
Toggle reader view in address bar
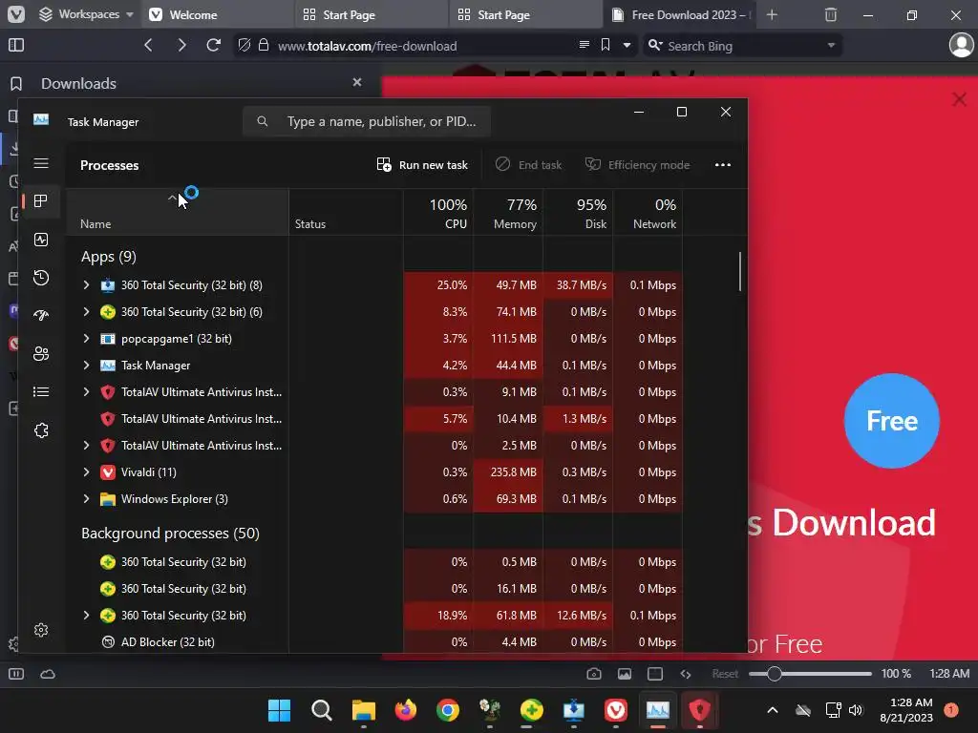point(585,45)
